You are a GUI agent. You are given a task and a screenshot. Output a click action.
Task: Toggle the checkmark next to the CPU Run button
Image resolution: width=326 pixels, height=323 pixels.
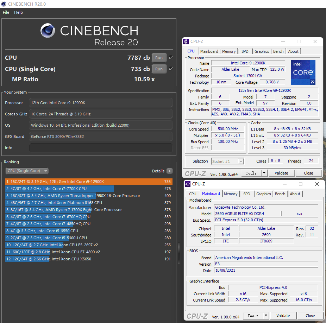171,58
